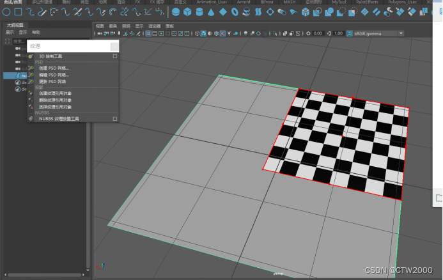Toggle color management view transform icon
Screen dimensions: 443x280
(x=350, y=33)
